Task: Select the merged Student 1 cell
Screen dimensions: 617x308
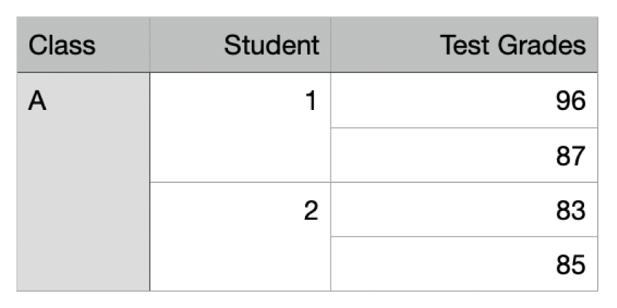Action: [x=240, y=128]
